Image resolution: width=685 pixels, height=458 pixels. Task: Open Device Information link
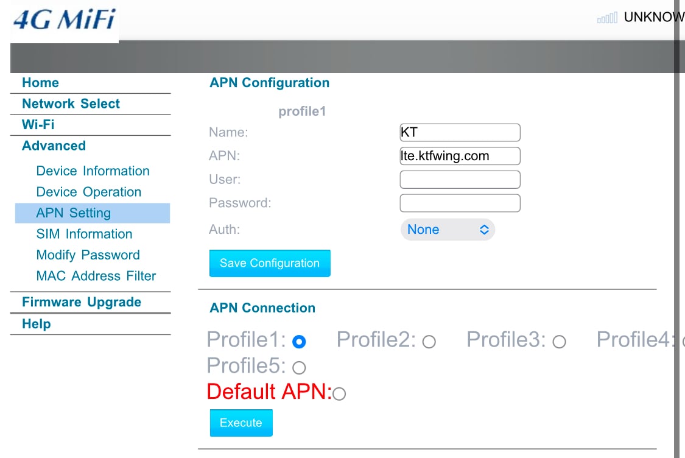coord(93,171)
